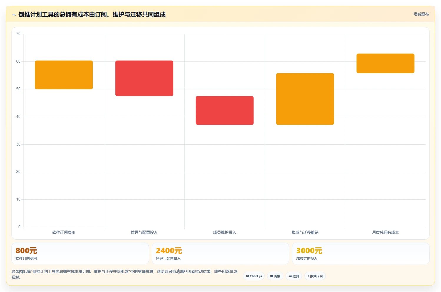Click the 进度 tag
The width and height of the screenshot is (441, 292).
(x=294, y=276)
